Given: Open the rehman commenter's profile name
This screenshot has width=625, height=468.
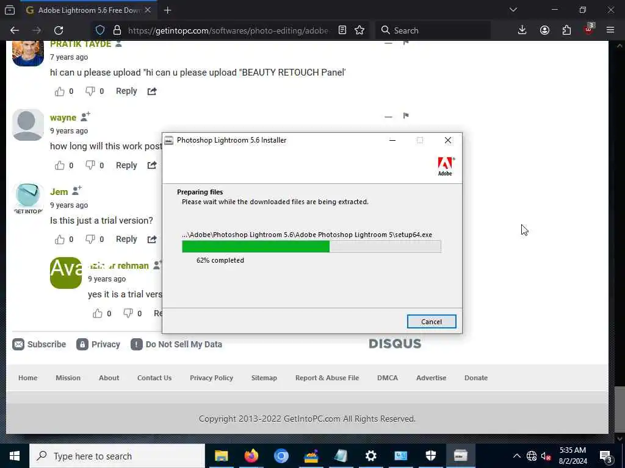Looking at the screenshot, I should (118, 266).
